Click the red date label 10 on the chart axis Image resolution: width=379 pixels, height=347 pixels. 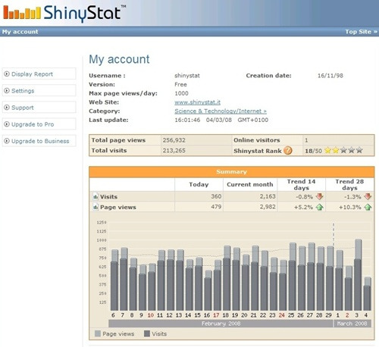(x=151, y=315)
